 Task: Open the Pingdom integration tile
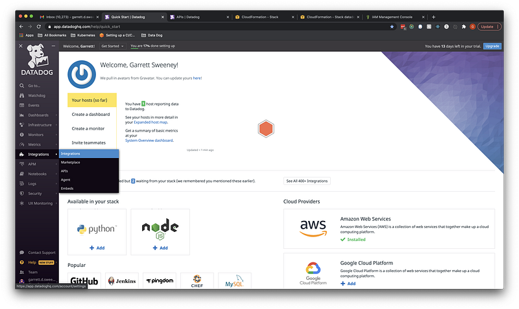pyautogui.click(x=160, y=281)
